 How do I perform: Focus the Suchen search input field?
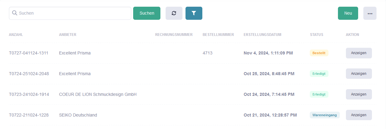click(70, 13)
